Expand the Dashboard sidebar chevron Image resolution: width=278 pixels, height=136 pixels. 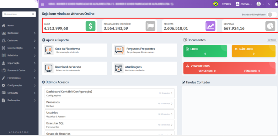point(35,33)
